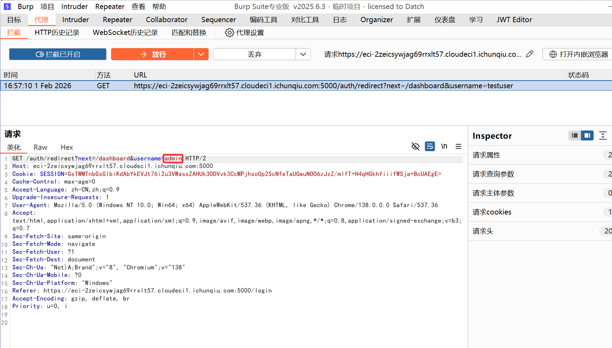Expand the drop action dropdown arrow
612x348 pixels.
click(303, 54)
